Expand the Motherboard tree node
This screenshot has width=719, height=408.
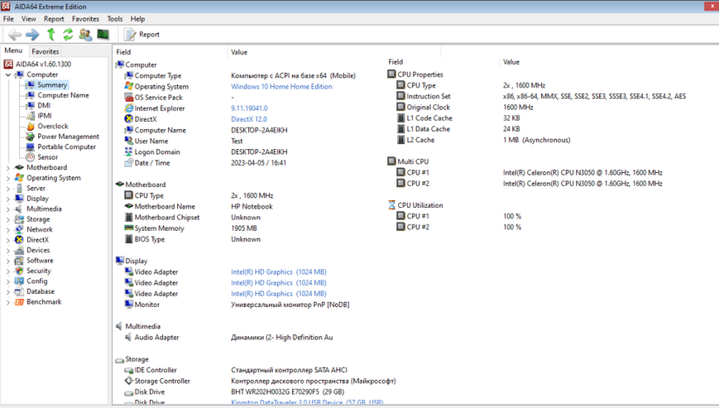click(x=7, y=168)
